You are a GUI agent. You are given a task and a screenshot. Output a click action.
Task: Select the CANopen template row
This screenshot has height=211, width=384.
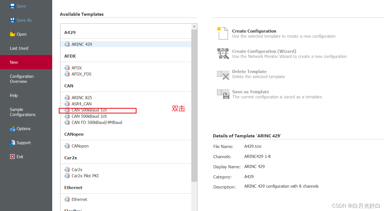(126, 146)
